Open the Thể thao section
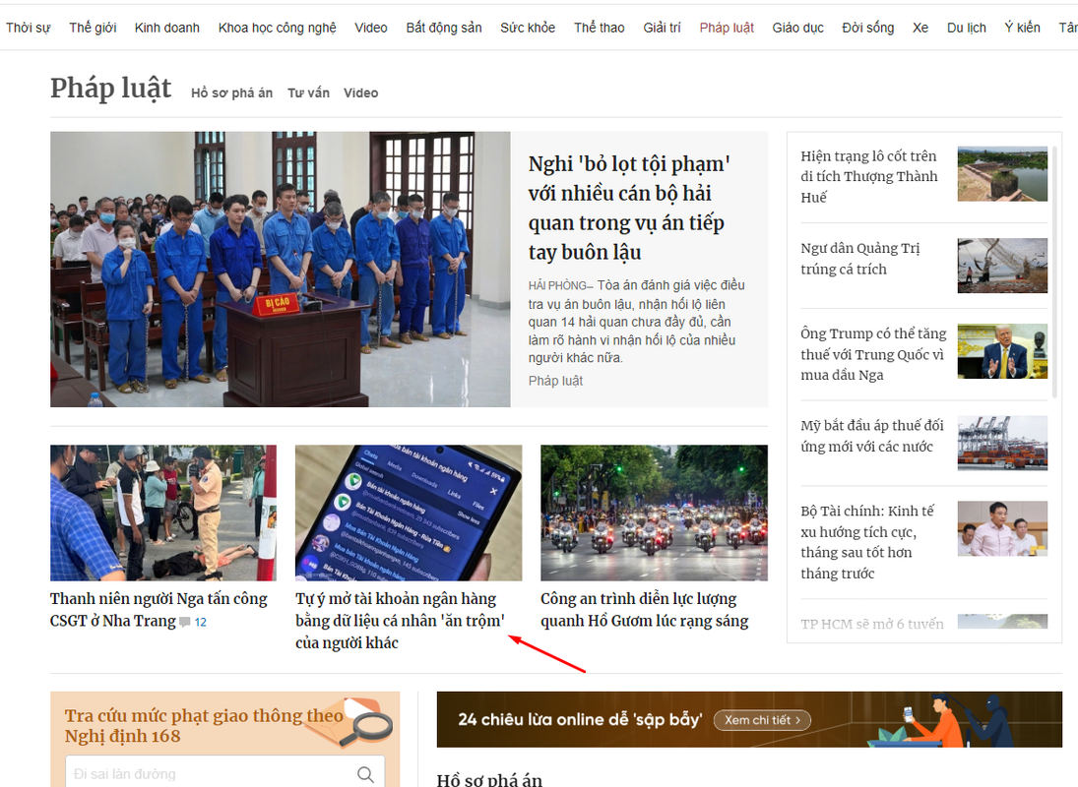 [600, 28]
